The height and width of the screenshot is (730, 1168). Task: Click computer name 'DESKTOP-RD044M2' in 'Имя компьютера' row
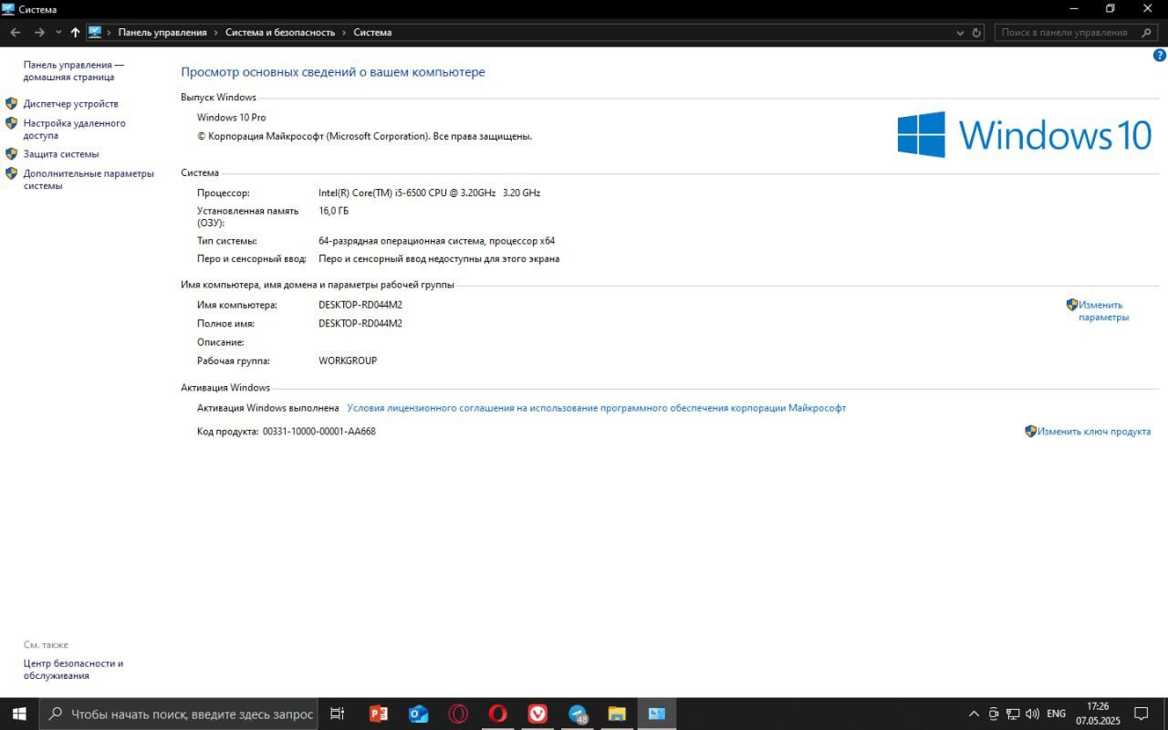[360, 305]
